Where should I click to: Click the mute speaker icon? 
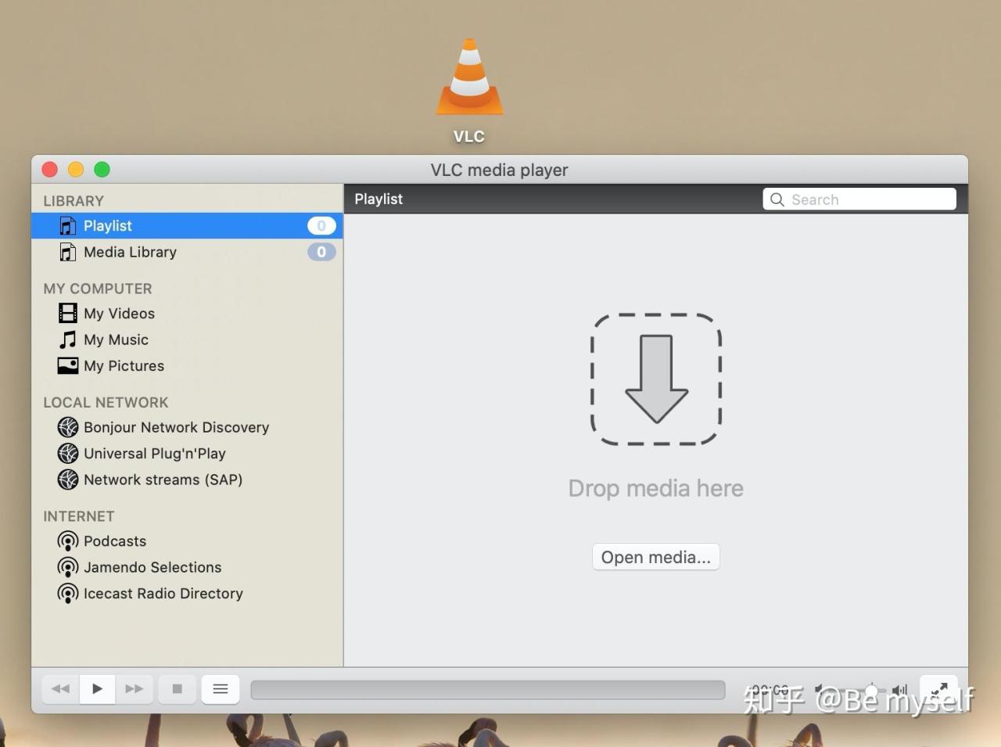(x=820, y=690)
